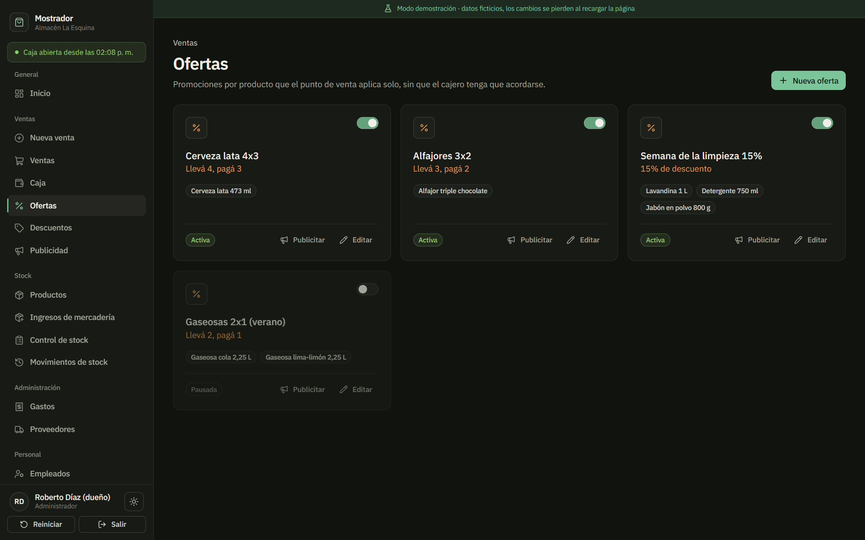This screenshot has height=540, width=865.
Task: Enable the Gaseosas 2x1 (verano) toggle
Action: [367, 289]
